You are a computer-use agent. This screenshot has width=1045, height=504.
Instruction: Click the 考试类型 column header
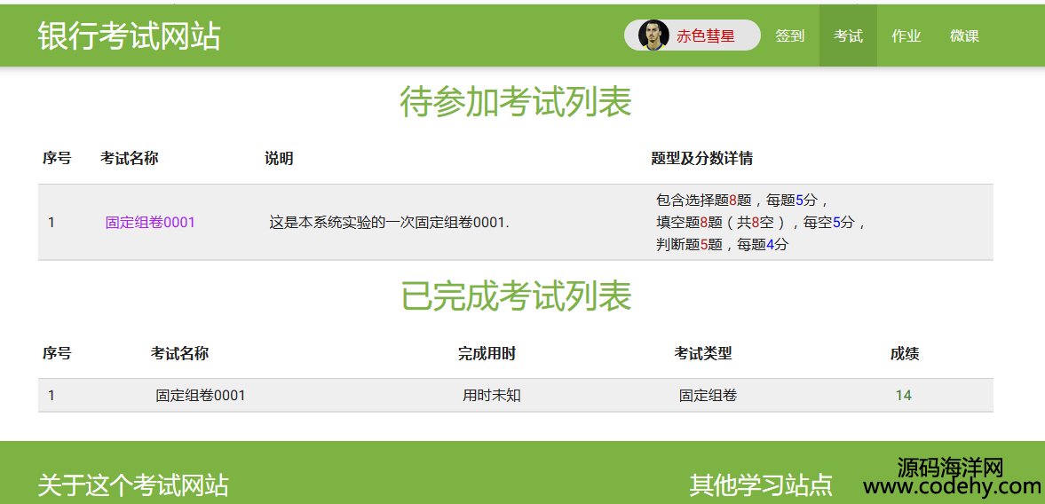tap(702, 353)
